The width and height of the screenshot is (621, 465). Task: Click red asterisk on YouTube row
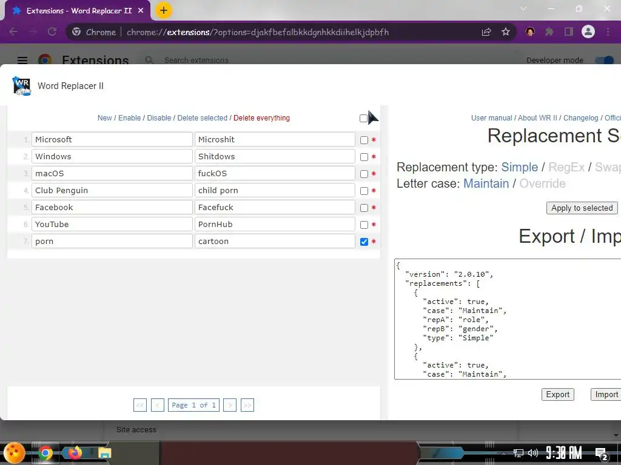pos(374,225)
